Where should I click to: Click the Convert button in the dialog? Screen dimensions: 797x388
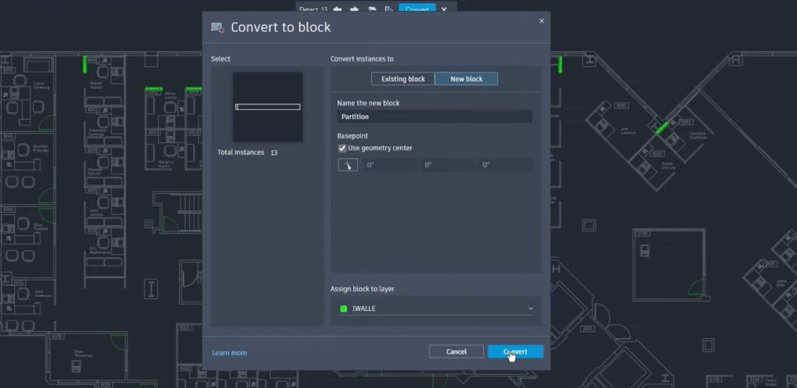tap(515, 351)
